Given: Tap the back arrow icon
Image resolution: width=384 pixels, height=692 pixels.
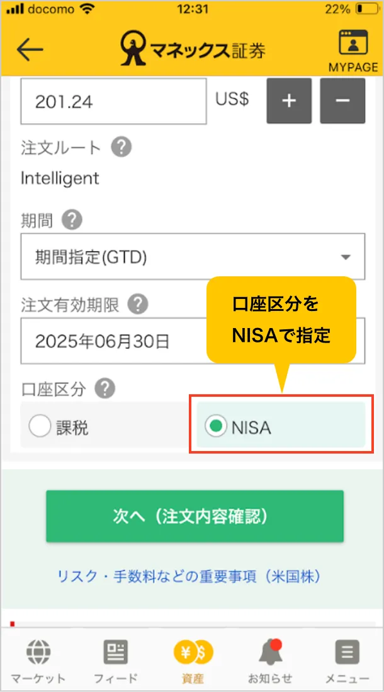Looking at the screenshot, I should 30,50.
